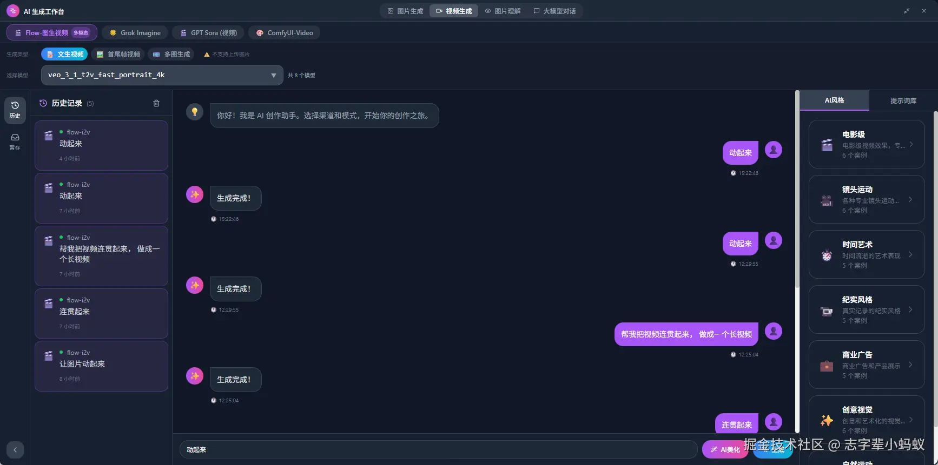Open the 暂存 sidebar icon
The width and height of the screenshot is (938, 465).
coord(15,141)
